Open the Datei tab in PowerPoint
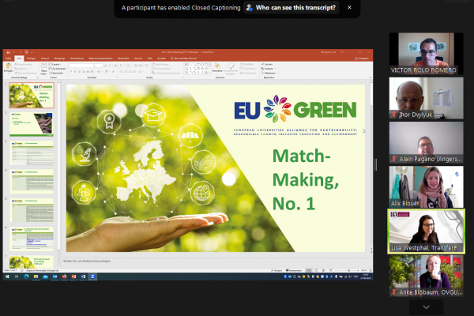 tap(9, 58)
